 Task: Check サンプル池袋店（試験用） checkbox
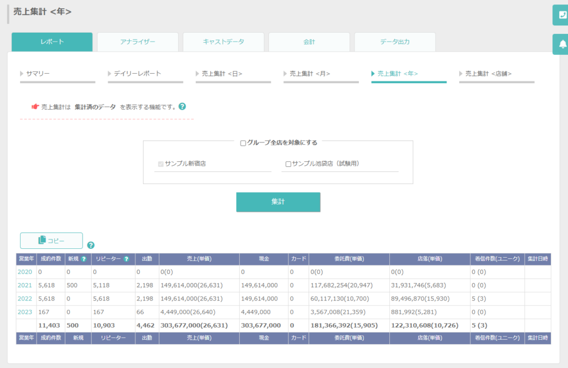coord(288,164)
